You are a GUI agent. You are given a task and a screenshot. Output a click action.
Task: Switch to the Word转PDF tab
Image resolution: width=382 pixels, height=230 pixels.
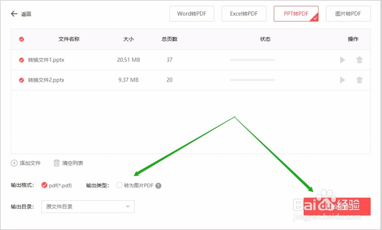tap(192, 13)
